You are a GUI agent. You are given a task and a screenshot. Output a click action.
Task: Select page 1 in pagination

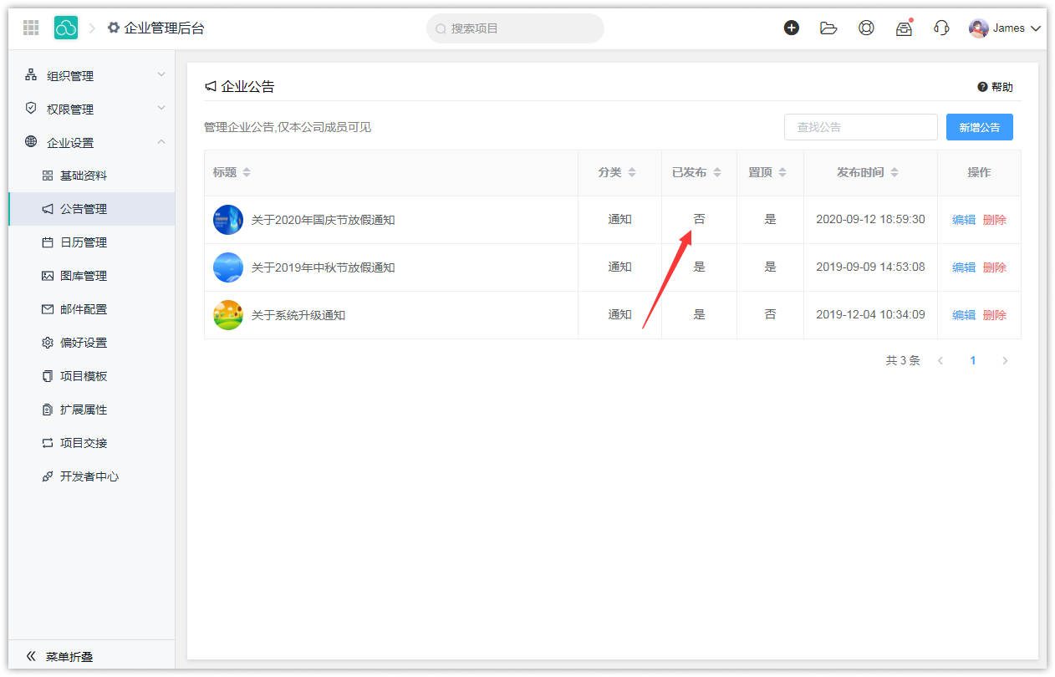point(973,361)
